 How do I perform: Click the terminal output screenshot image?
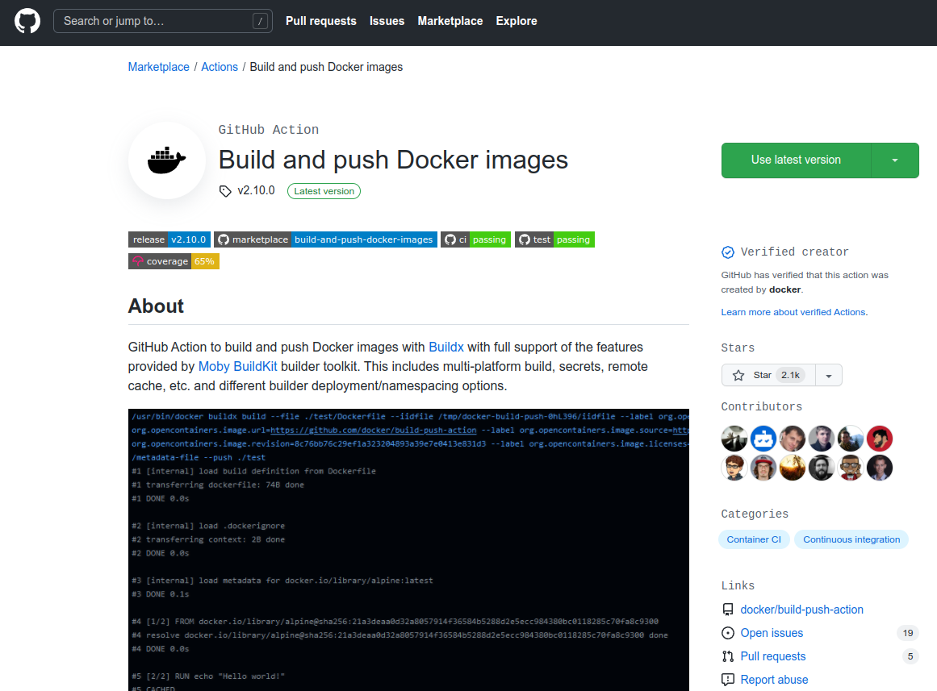[x=408, y=550]
